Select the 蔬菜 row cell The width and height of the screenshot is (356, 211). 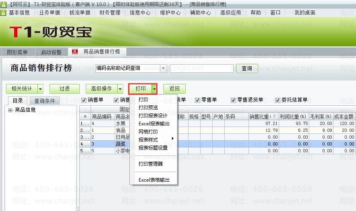[122, 144]
